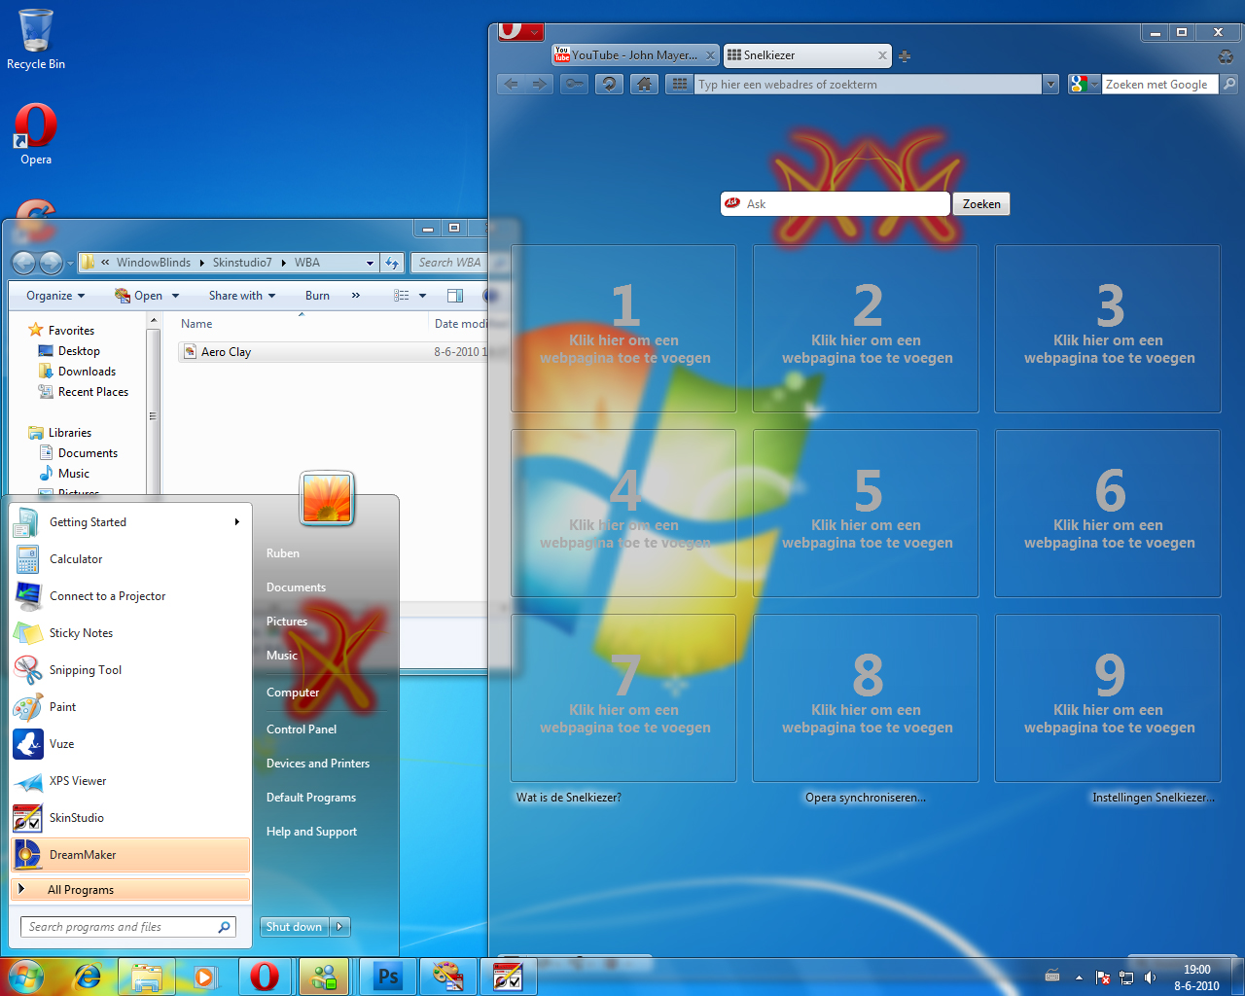Image resolution: width=1245 pixels, height=996 pixels.
Task: Open Opera synchroniseren link
Action: tap(866, 798)
